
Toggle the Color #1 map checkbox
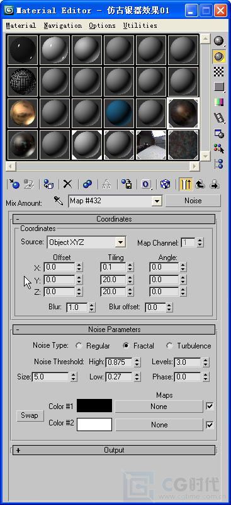coord(210,407)
